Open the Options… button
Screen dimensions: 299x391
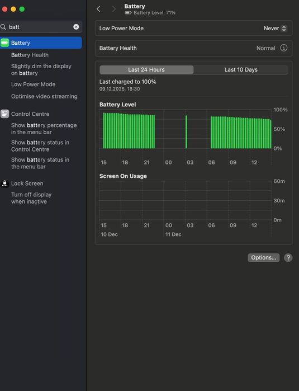[x=263, y=258]
